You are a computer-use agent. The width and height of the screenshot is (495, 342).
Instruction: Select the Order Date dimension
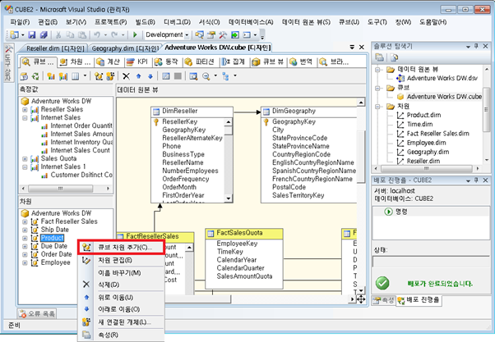[x=56, y=254]
